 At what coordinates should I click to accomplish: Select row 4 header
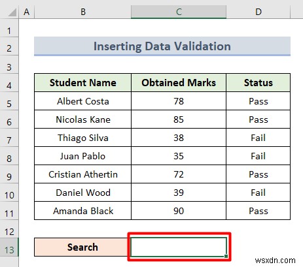(x=9, y=86)
